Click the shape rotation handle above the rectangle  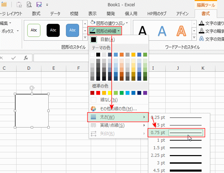point(32,88)
